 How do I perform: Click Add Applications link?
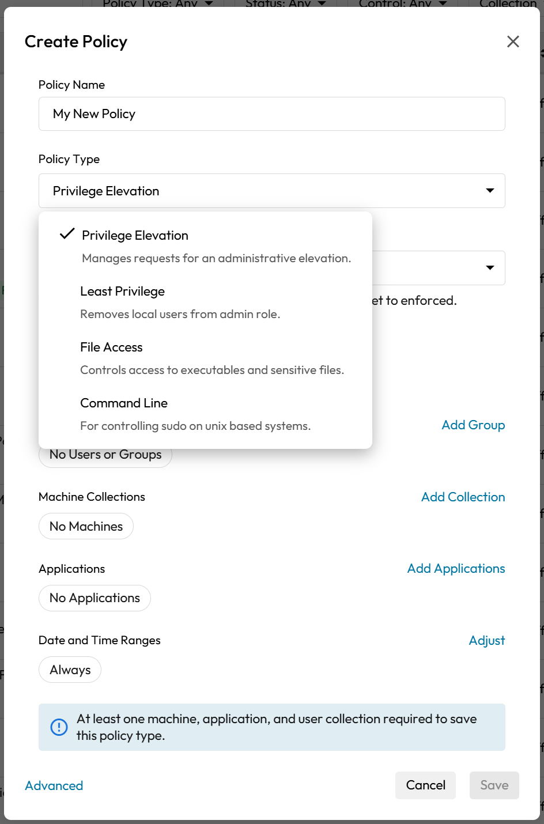(456, 569)
